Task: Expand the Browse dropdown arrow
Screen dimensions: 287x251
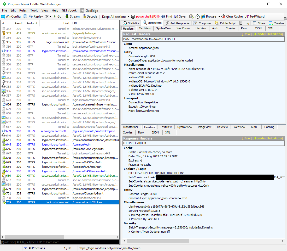Action: (219, 17)
